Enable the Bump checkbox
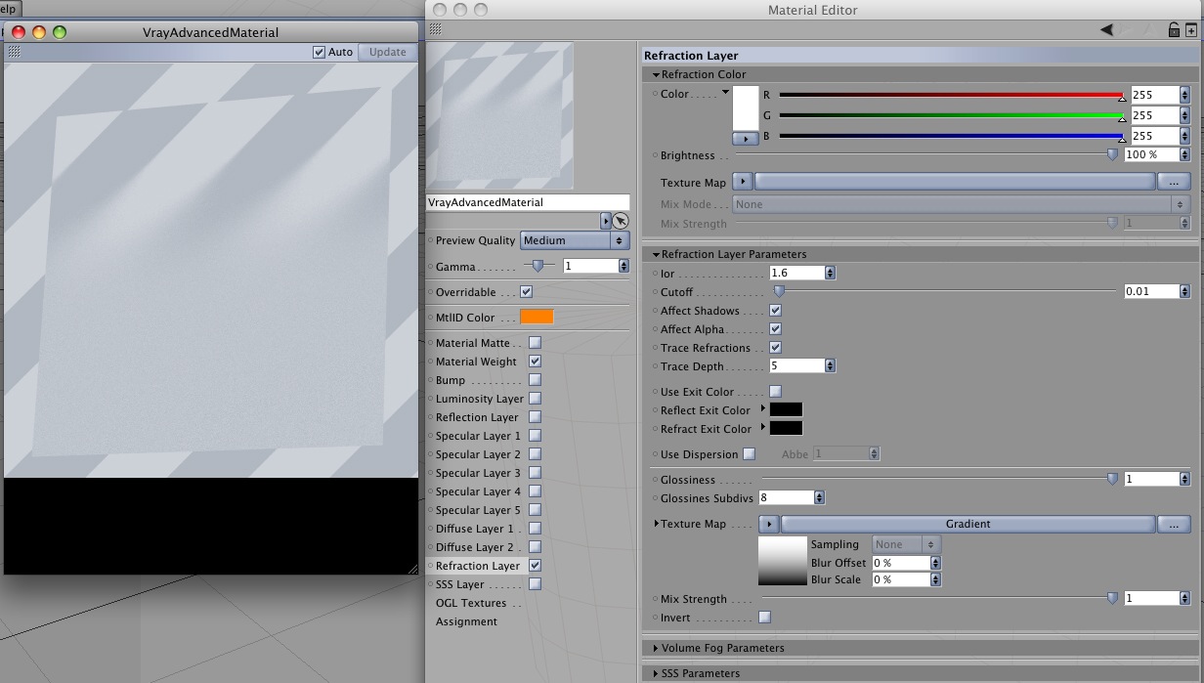 (x=535, y=380)
